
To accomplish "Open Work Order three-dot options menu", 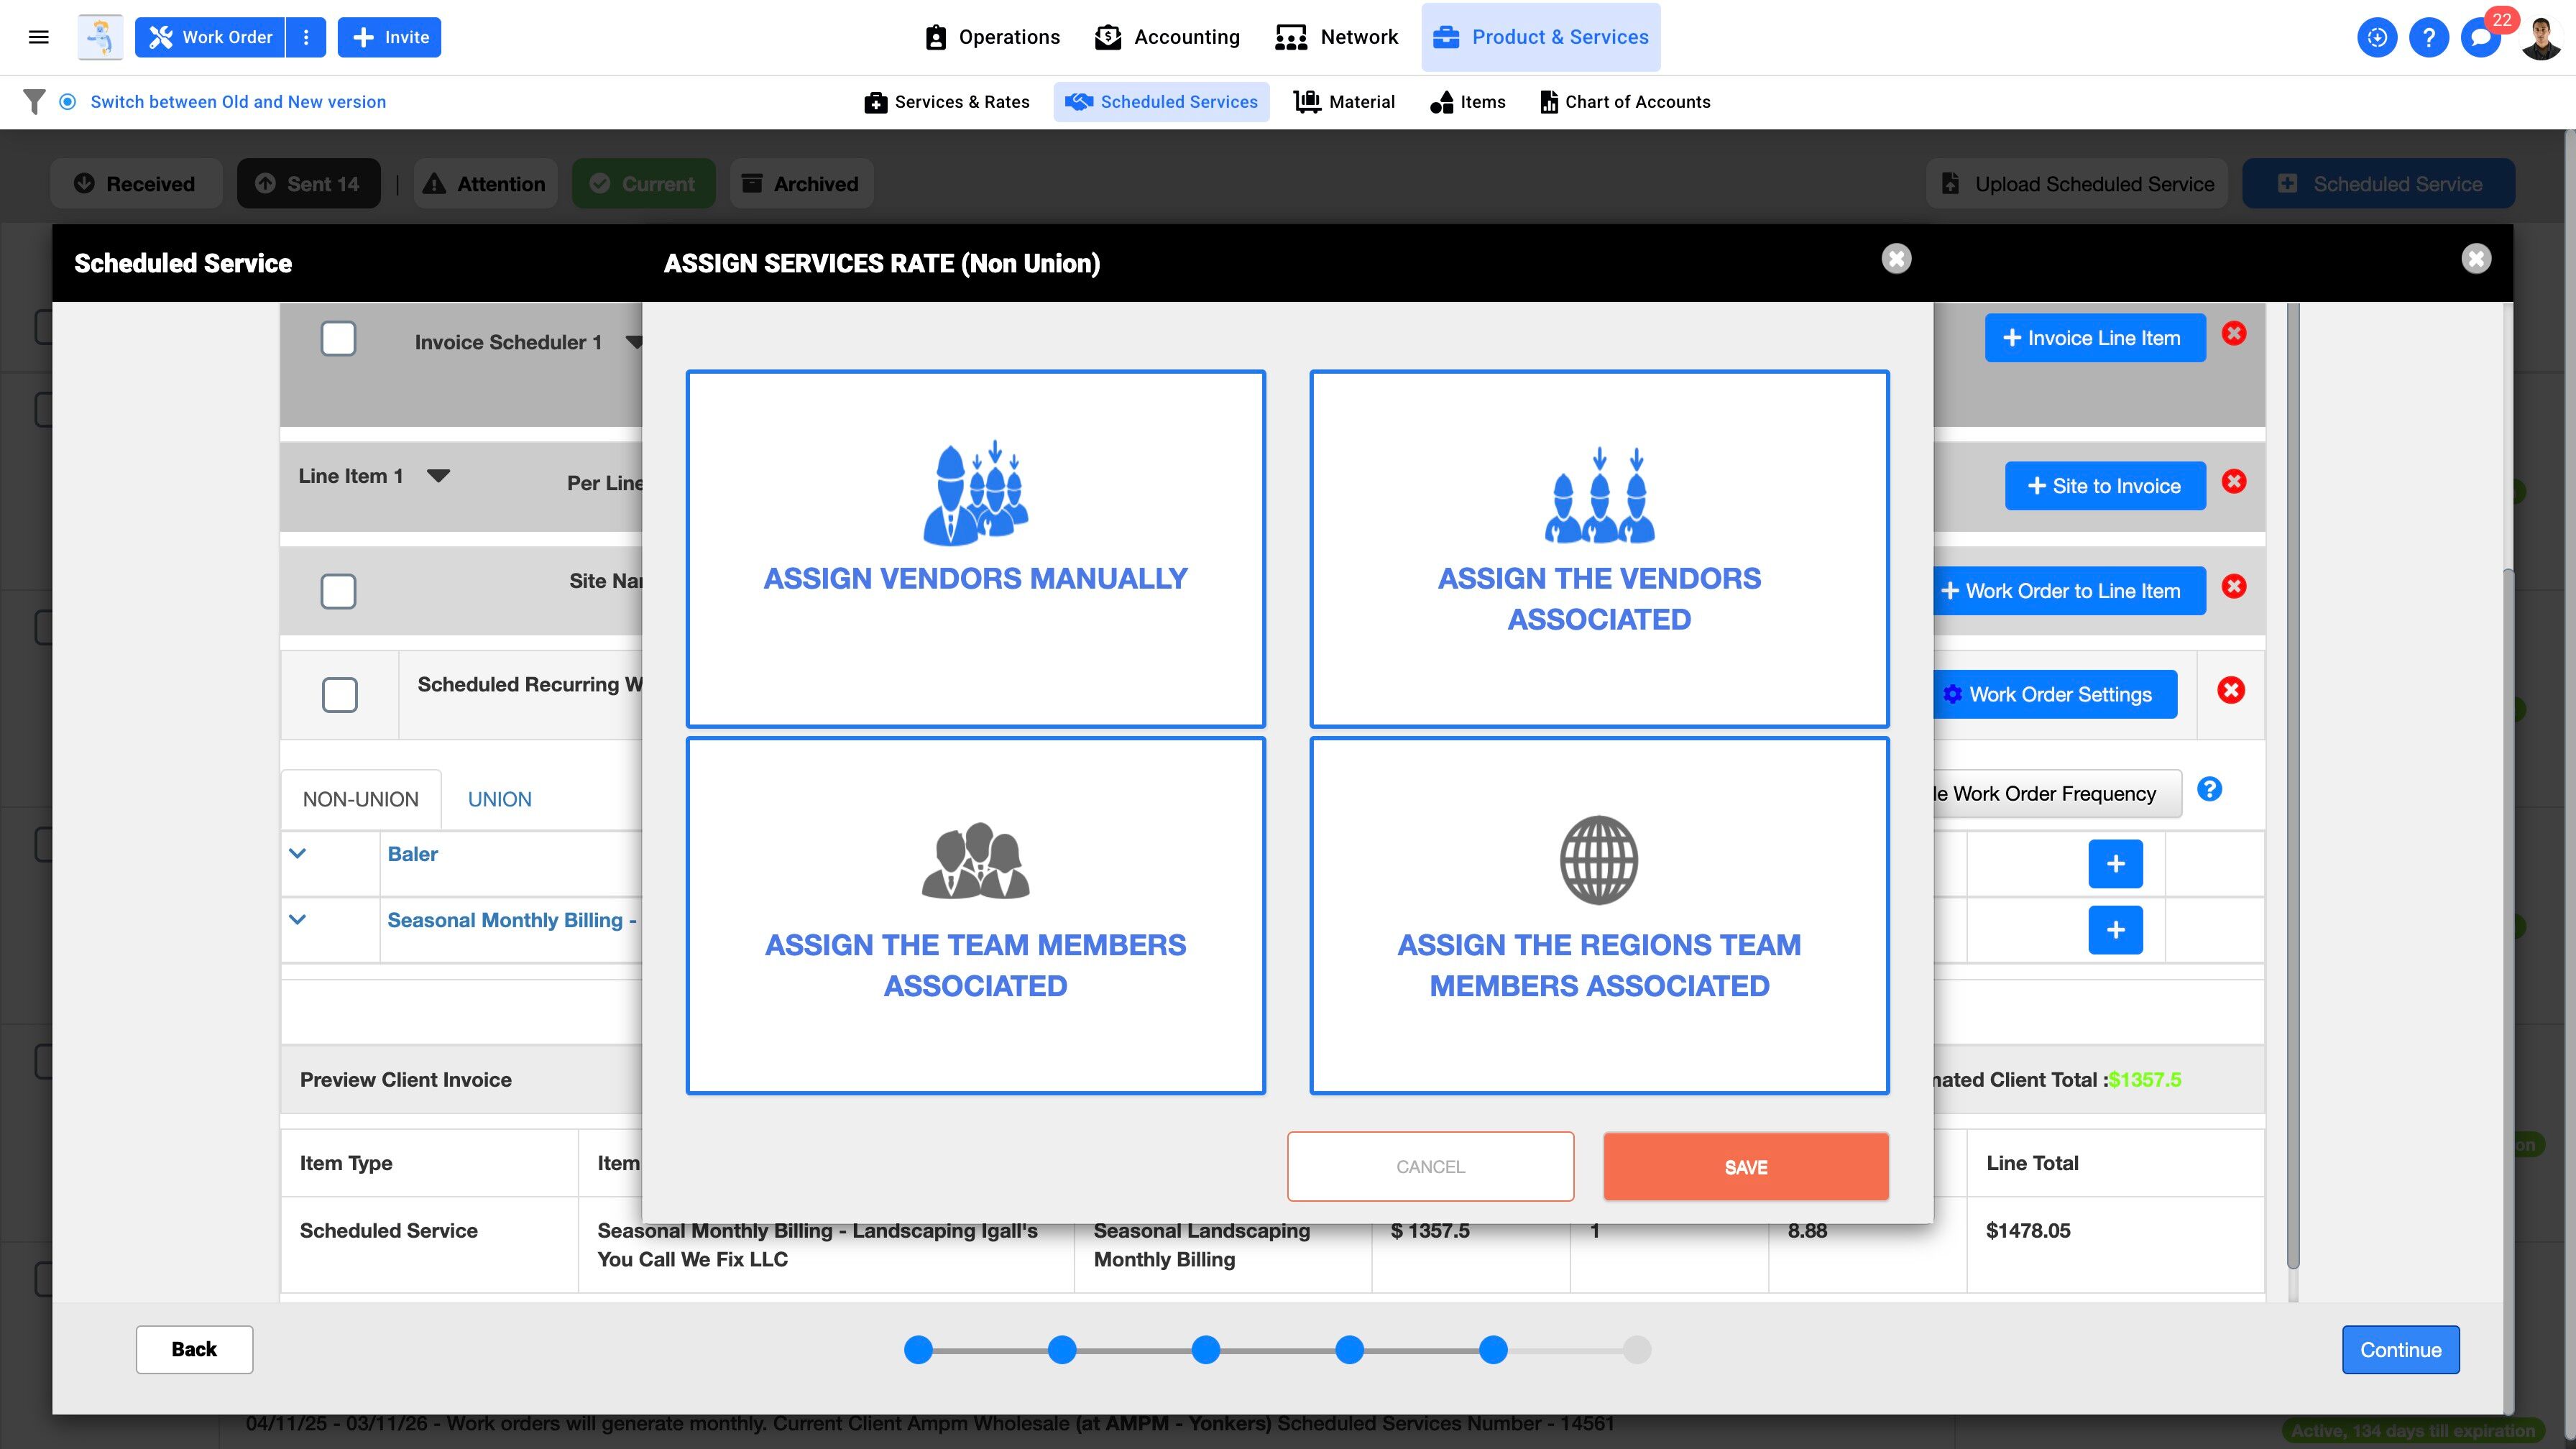I will coord(306,38).
